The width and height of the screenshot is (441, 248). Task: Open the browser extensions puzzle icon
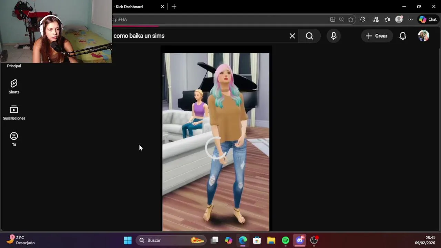pos(362,19)
